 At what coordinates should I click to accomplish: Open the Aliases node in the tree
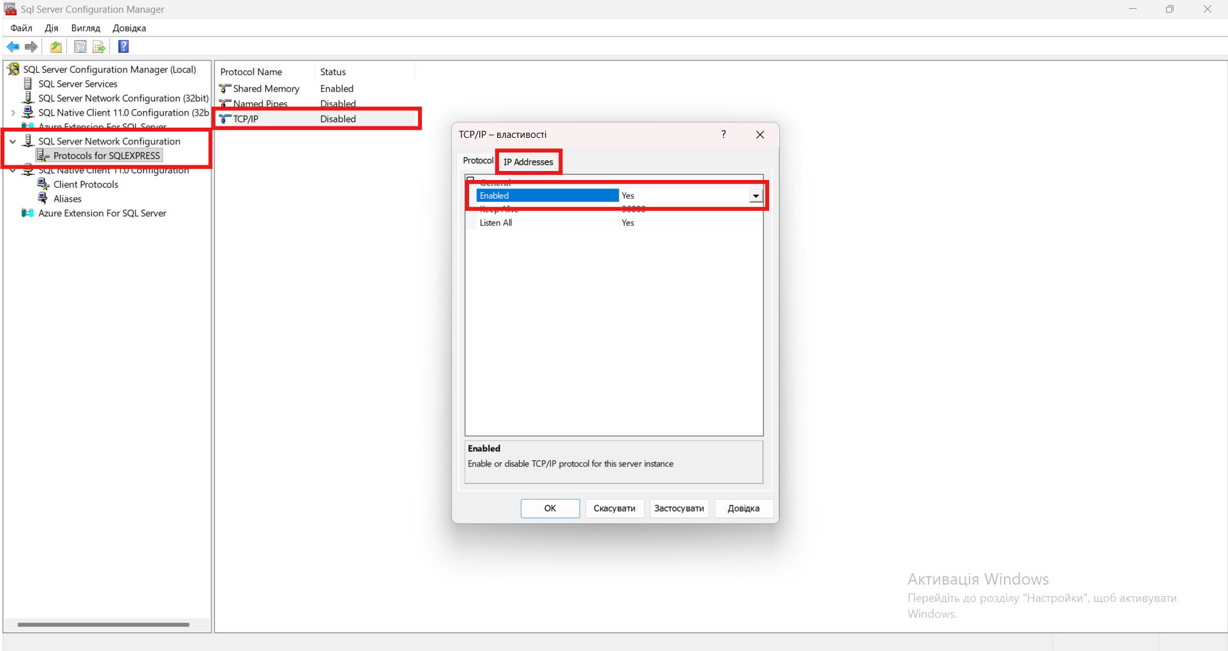pos(67,199)
